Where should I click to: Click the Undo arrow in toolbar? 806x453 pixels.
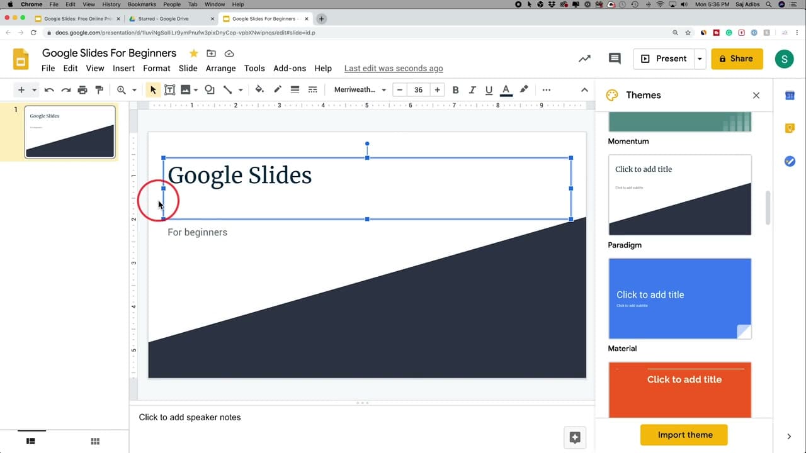click(49, 90)
